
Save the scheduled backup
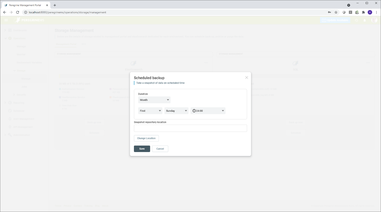click(x=142, y=149)
